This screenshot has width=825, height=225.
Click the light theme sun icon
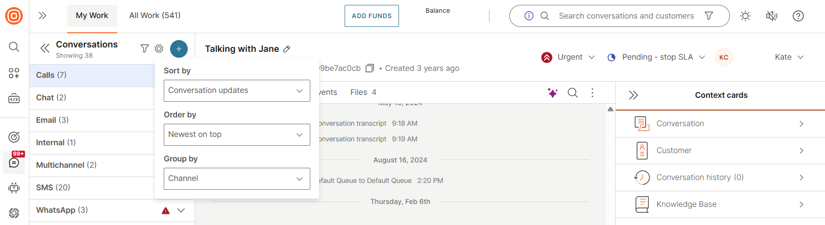coord(745,16)
